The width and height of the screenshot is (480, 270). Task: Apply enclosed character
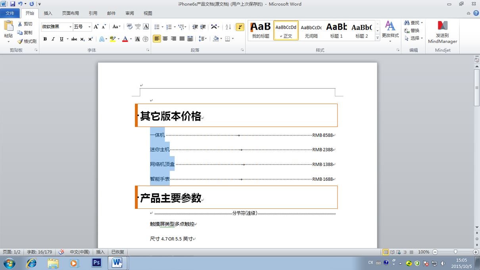coord(146,39)
